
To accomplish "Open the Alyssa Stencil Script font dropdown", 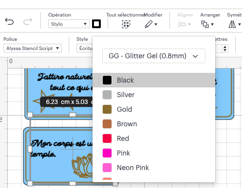I will 33,48.
